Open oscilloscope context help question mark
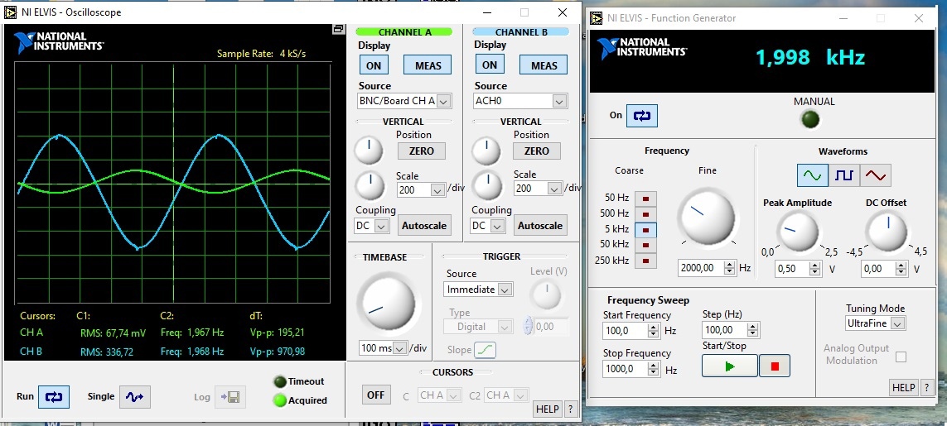This screenshot has width=947, height=426. [x=571, y=409]
